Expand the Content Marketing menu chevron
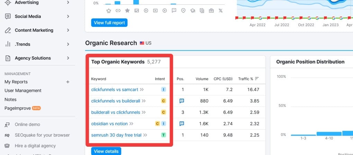The width and height of the screenshot is (353, 155). (x=68, y=30)
